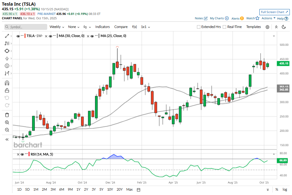The image size is (292, 195).
Task: Click the RSI red color marker
Action: (29, 154)
